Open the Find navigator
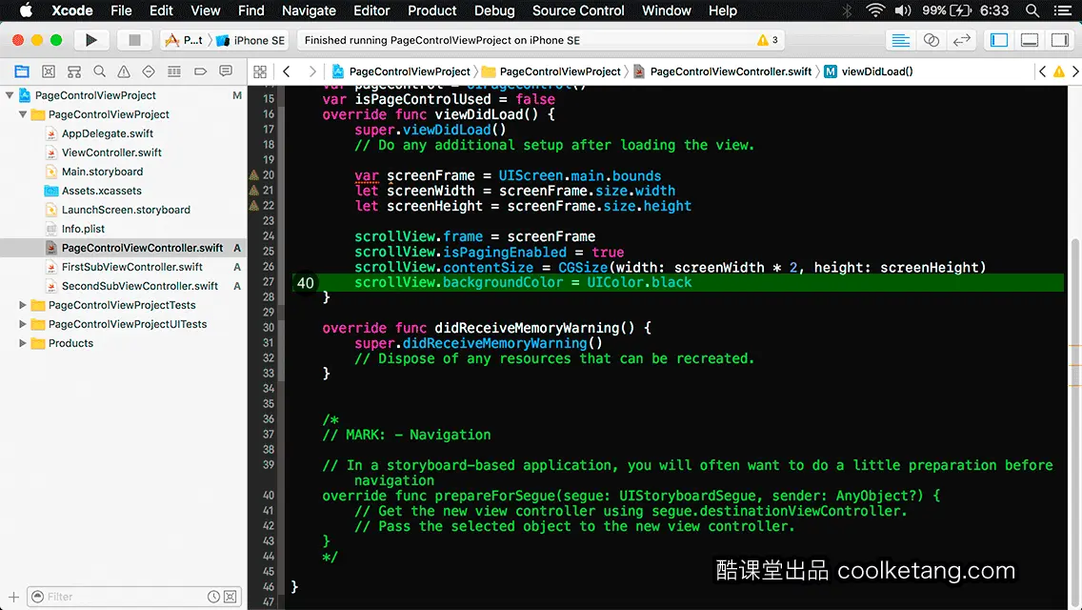1082x610 pixels. pyautogui.click(x=99, y=71)
